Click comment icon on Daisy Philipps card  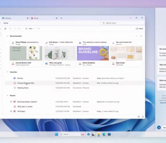click(13, 43)
